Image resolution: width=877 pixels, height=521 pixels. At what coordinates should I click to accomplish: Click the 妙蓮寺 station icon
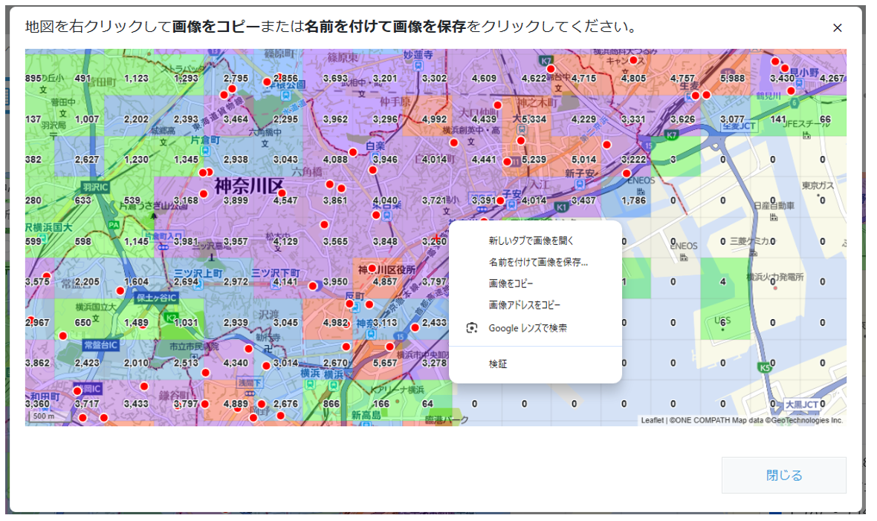(x=418, y=65)
